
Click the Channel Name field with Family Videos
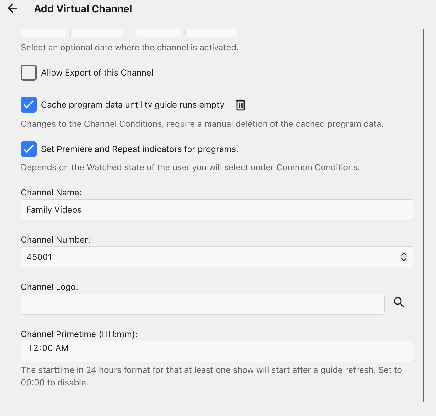(x=217, y=210)
